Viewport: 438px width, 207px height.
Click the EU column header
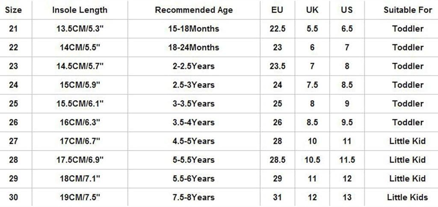click(x=277, y=10)
